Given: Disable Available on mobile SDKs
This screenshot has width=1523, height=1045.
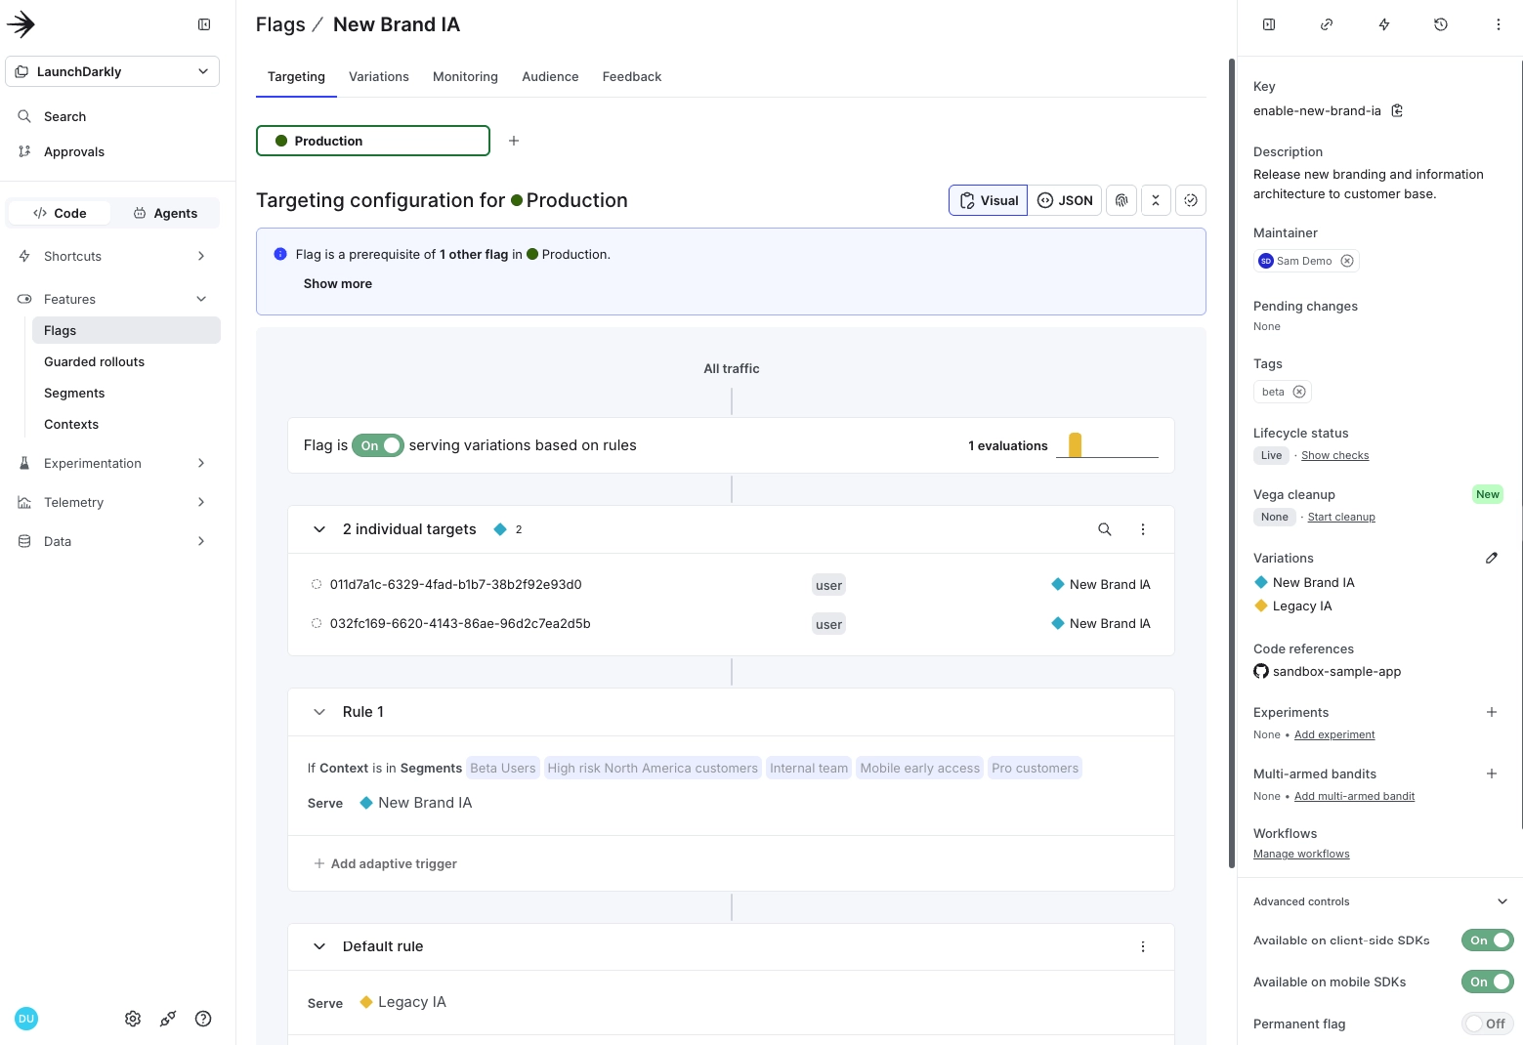Looking at the screenshot, I should coord(1487,982).
